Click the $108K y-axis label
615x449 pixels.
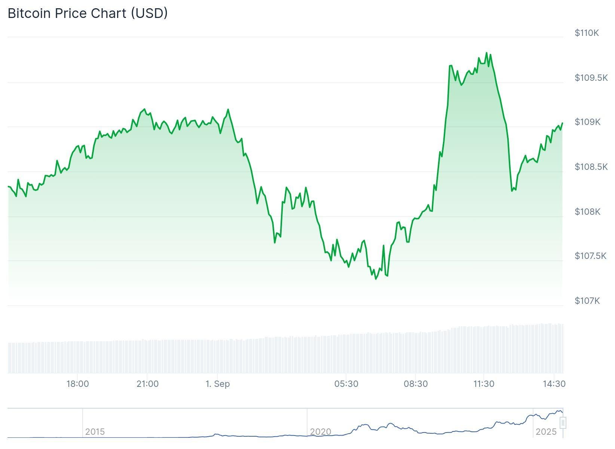click(x=587, y=212)
